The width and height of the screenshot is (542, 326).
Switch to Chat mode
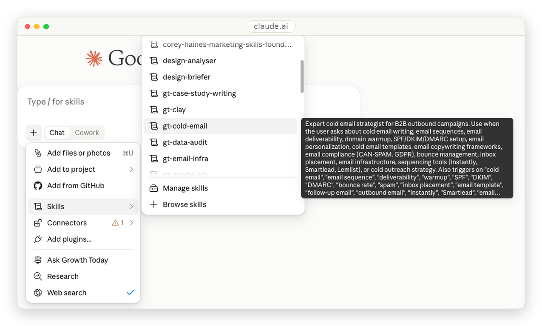(x=57, y=133)
